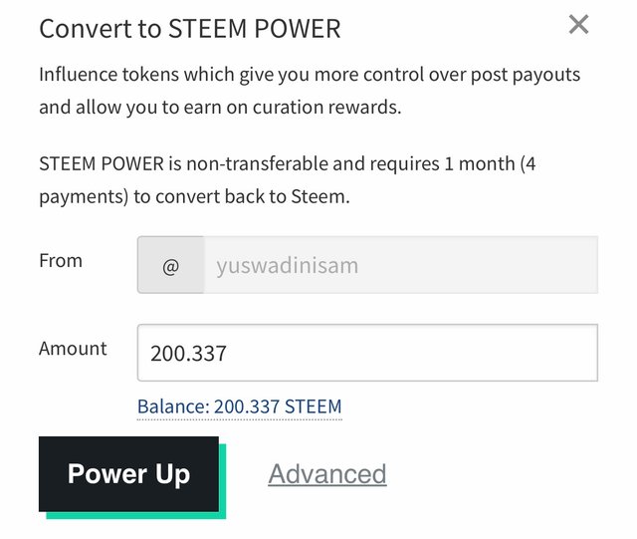This screenshot has width=637, height=539.
Task: Dismiss the dialog with the X icon
Action: point(578,25)
